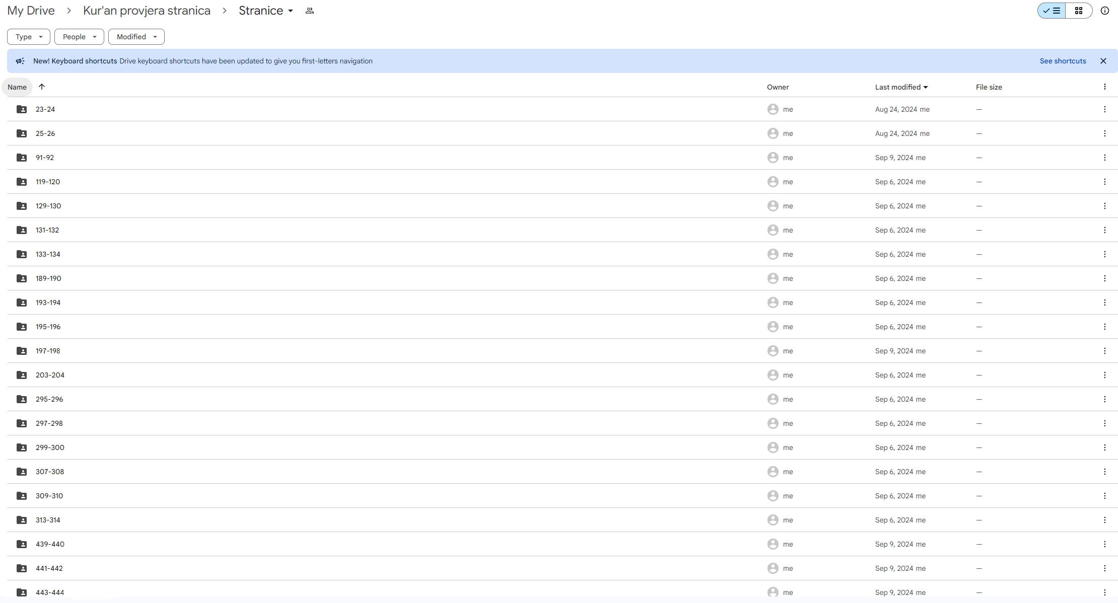
Task: Open the folder named 203-204
Action: click(49, 374)
